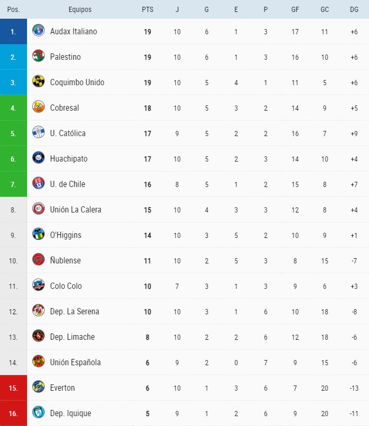Image resolution: width=369 pixels, height=426 pixels.
Task: Click the U. Católica crest
Action: [38, 132]
